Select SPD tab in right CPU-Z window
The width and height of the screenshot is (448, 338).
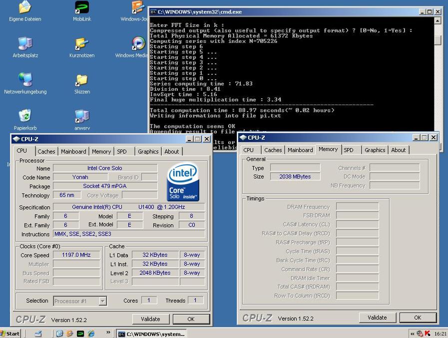[348, 150]
